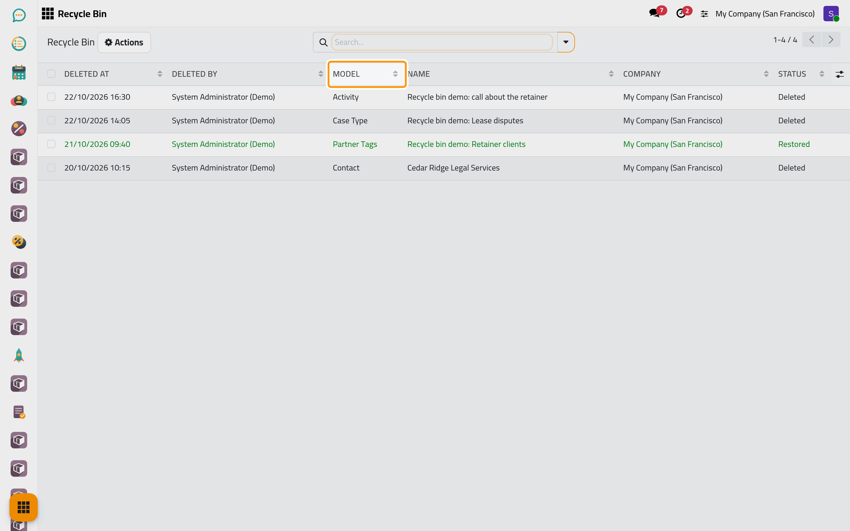Click the Recycle Bin breadcrumb title

click(71, 42)
